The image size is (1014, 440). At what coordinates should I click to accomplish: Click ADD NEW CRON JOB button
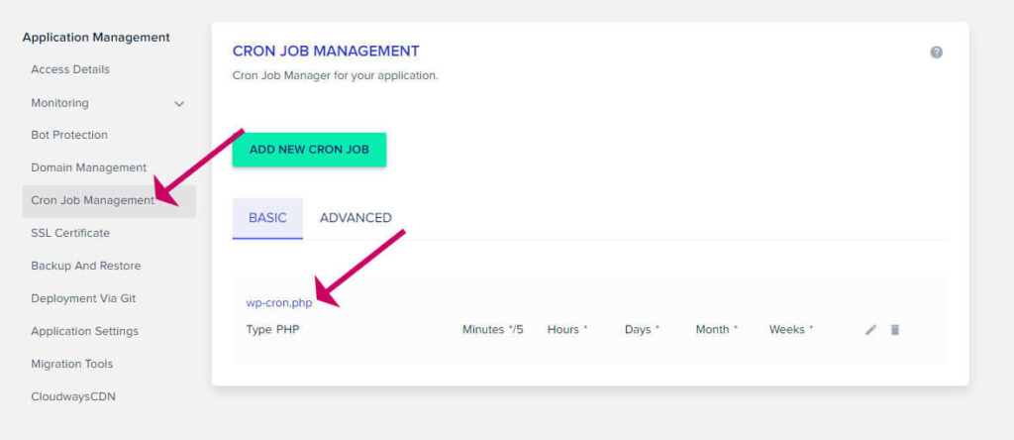tap(309, 150)
